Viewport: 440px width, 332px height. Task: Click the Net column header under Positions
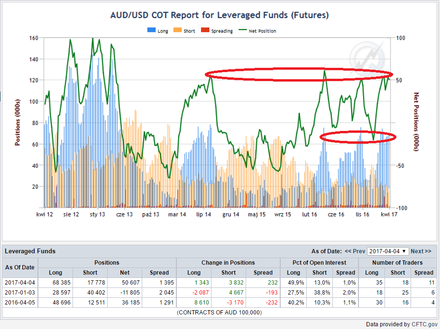pyautogui.click(x=125, y=273)
